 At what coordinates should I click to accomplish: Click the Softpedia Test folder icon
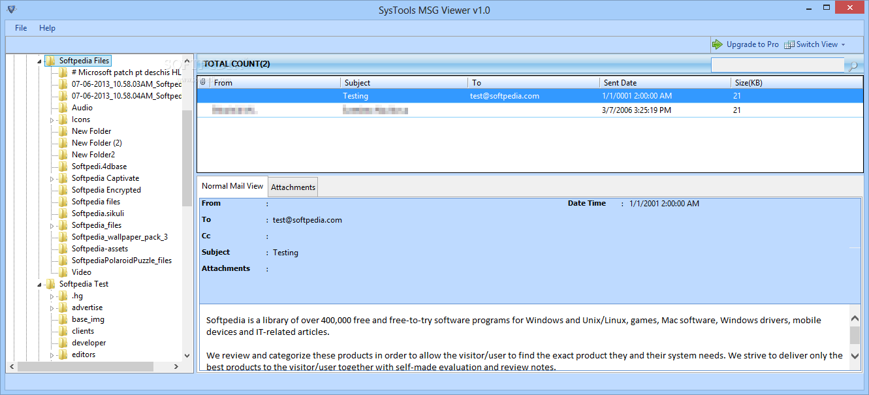(x=50, y=284)
